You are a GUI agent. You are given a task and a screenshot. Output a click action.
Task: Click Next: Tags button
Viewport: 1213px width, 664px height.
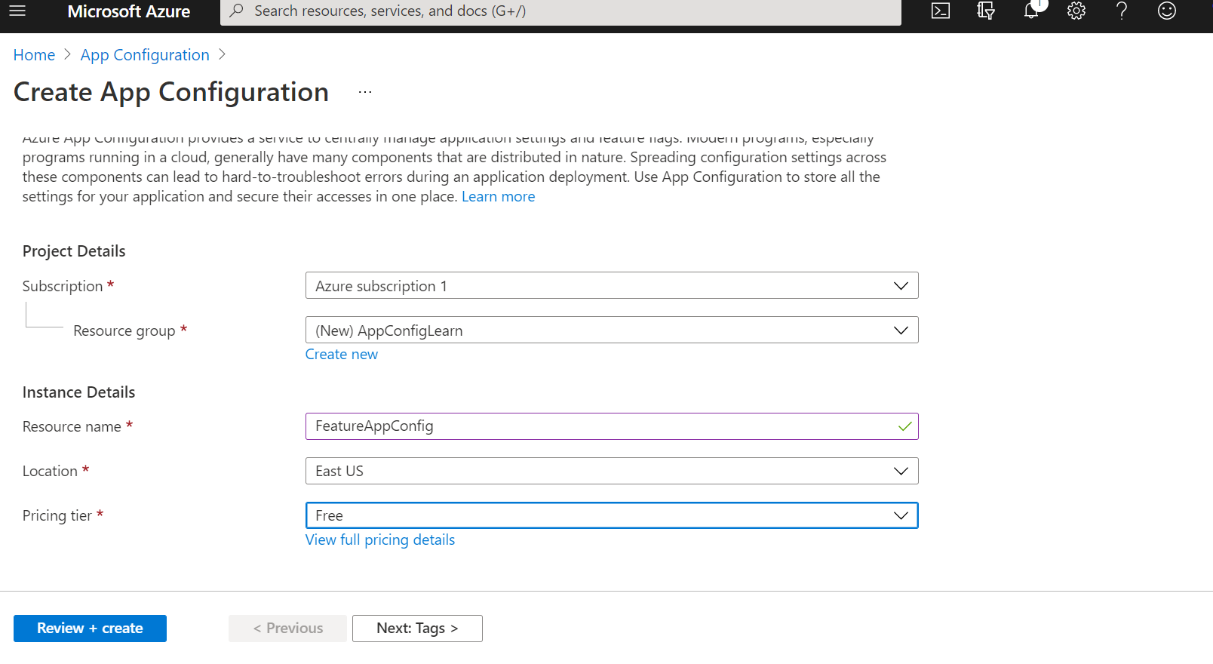(x=417, y=629)
